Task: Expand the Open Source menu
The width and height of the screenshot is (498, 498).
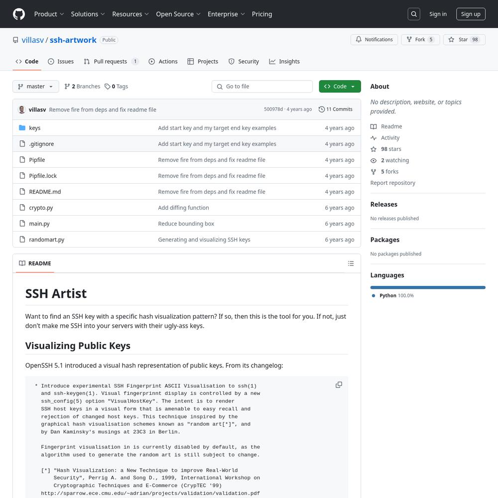Action: click(x=178, y=14)
